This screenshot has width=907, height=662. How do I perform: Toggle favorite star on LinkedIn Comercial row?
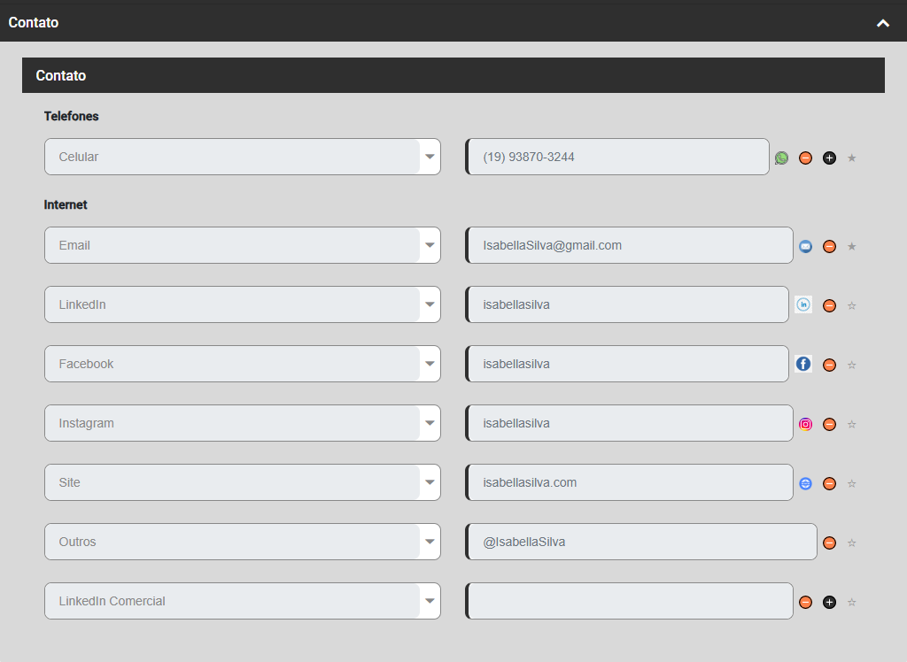(x=851, y=603)
